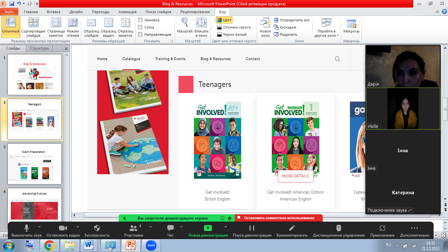Open the Transitions ribbon tab (Переходы)
Viewport: 448px width, 252px height.
coord(101,12)
